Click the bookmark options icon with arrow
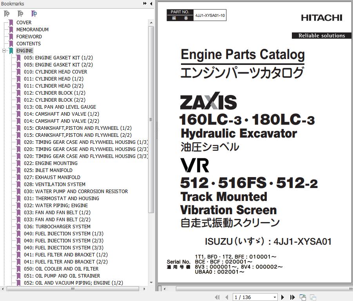Screen dimensions: 353x301 (x=34, y=14)
